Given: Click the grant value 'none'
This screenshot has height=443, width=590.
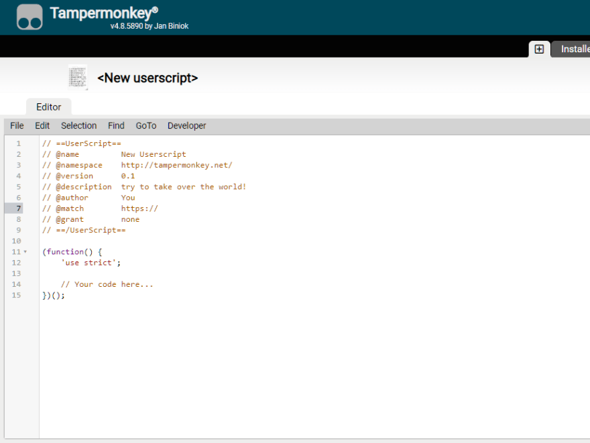Looking at the screenshot, I should click(x=130, y=219).
